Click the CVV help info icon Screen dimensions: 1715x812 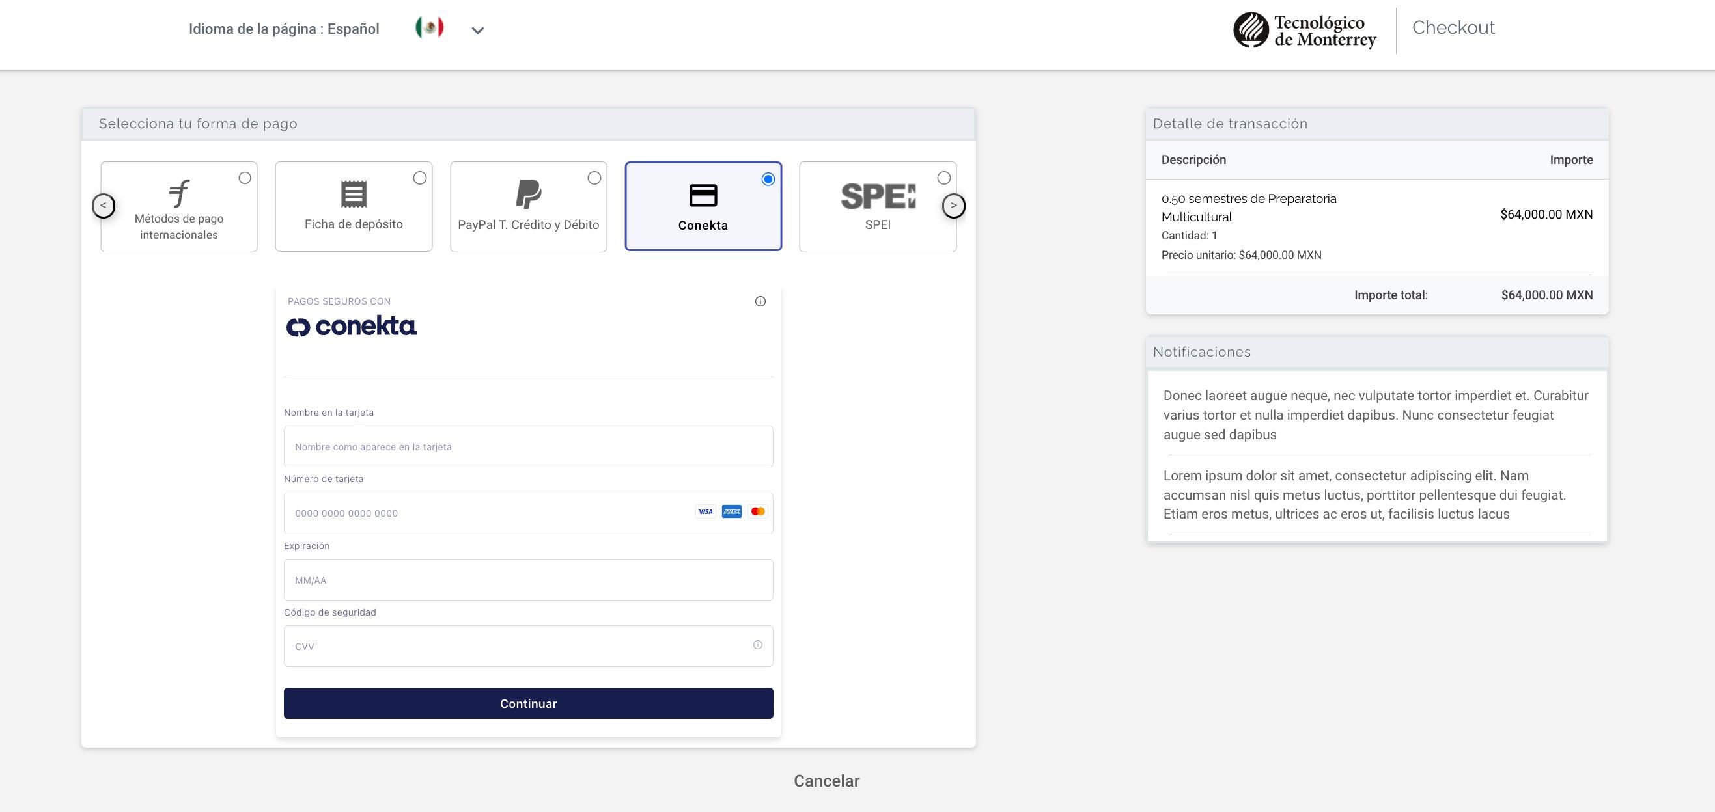click(x=758, y=645)
